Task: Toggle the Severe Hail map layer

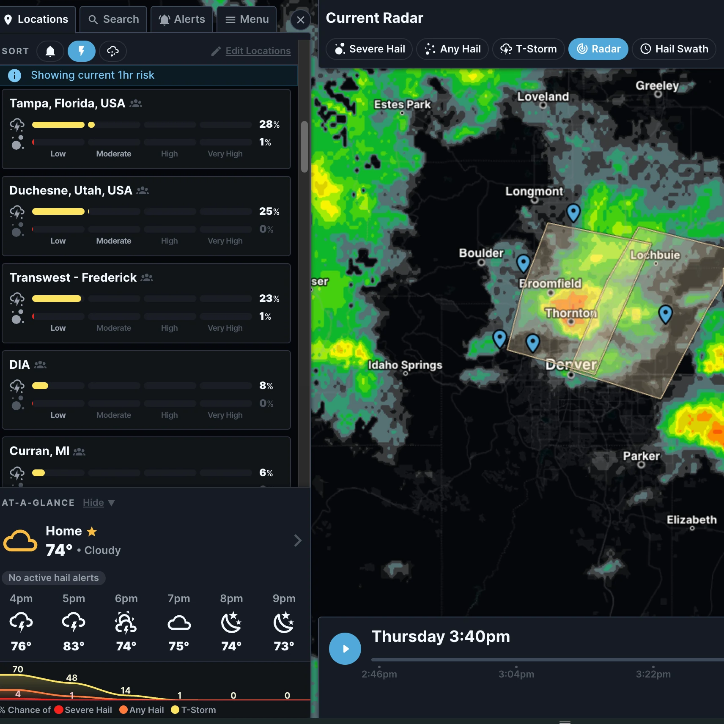Action: tap(369, 49)
